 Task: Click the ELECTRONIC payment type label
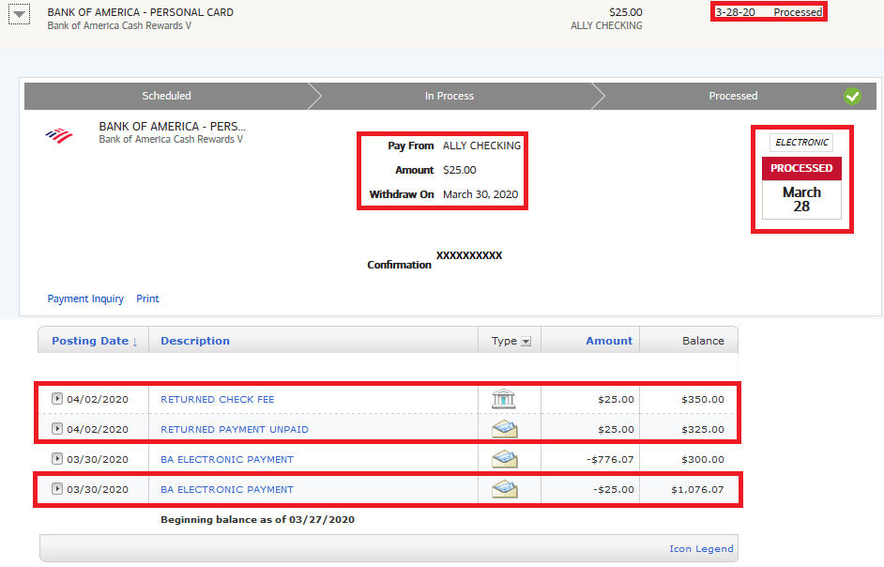(801, 142)
